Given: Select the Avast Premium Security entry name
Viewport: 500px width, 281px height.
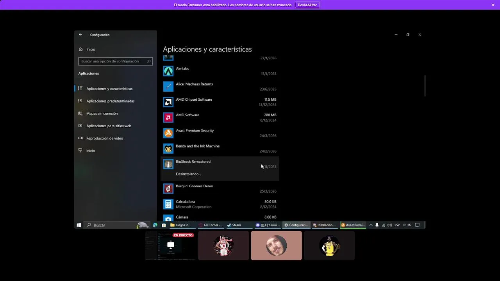Looking at the screenshot, I should tap(195, 130).
